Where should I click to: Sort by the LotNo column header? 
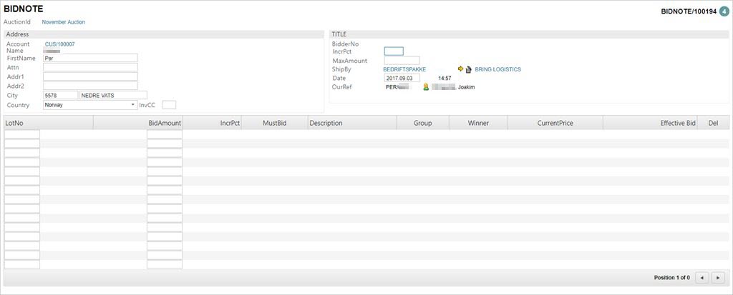coord(14,123)
